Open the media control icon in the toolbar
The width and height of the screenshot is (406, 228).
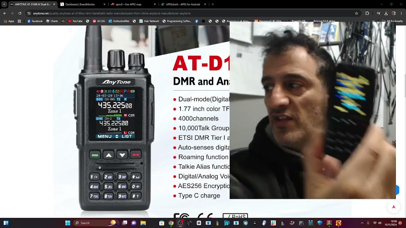pos(378,13)
